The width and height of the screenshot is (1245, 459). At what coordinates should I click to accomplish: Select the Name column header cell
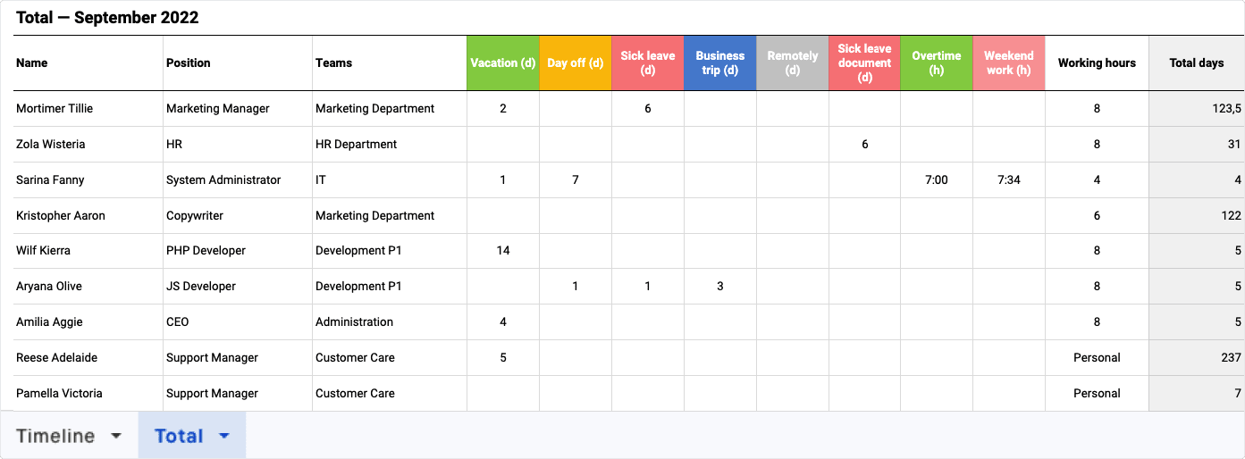(32, 63)
